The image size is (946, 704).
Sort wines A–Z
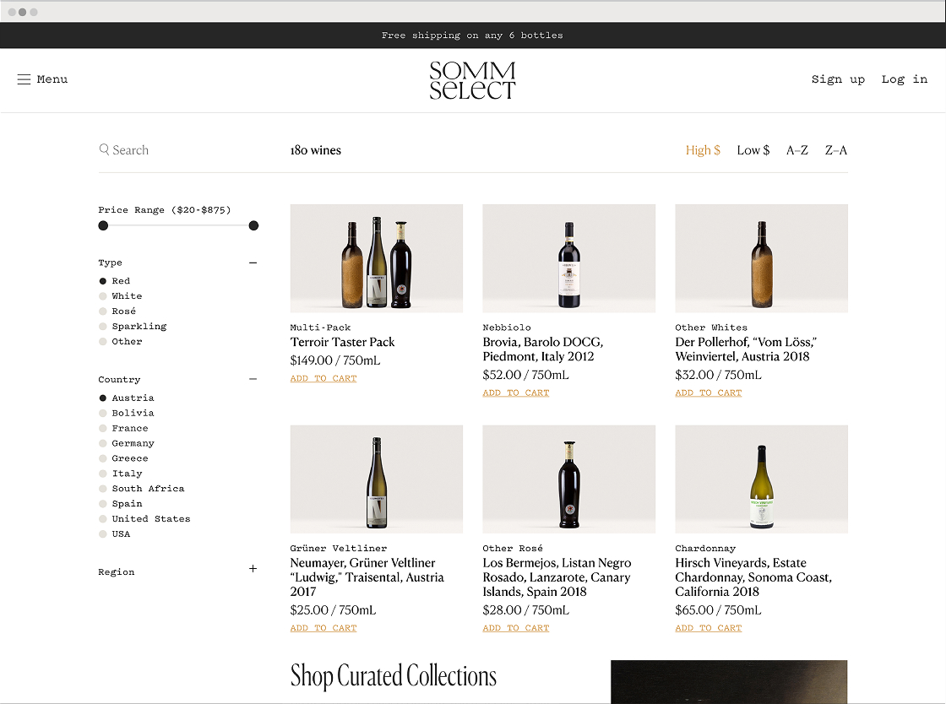click(797, 150)
